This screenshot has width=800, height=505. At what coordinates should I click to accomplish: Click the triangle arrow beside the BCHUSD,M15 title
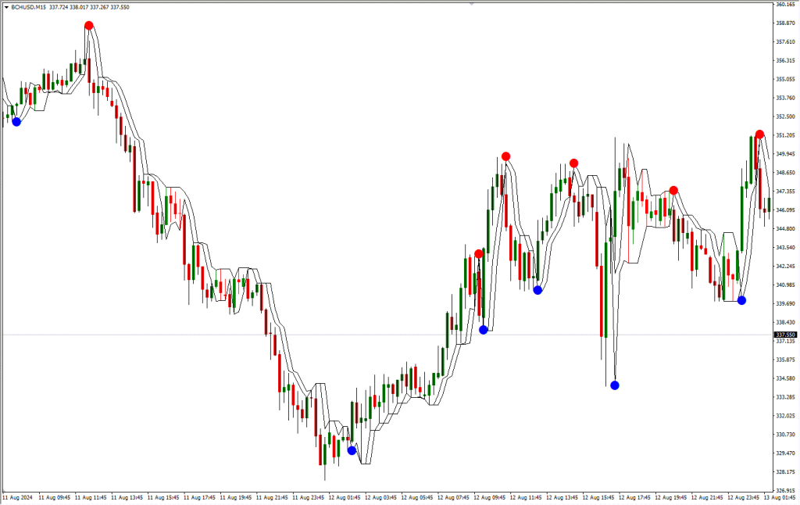(x=6, y=8)
